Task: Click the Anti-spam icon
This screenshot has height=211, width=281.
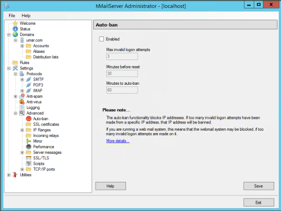Action: [22, 96]
